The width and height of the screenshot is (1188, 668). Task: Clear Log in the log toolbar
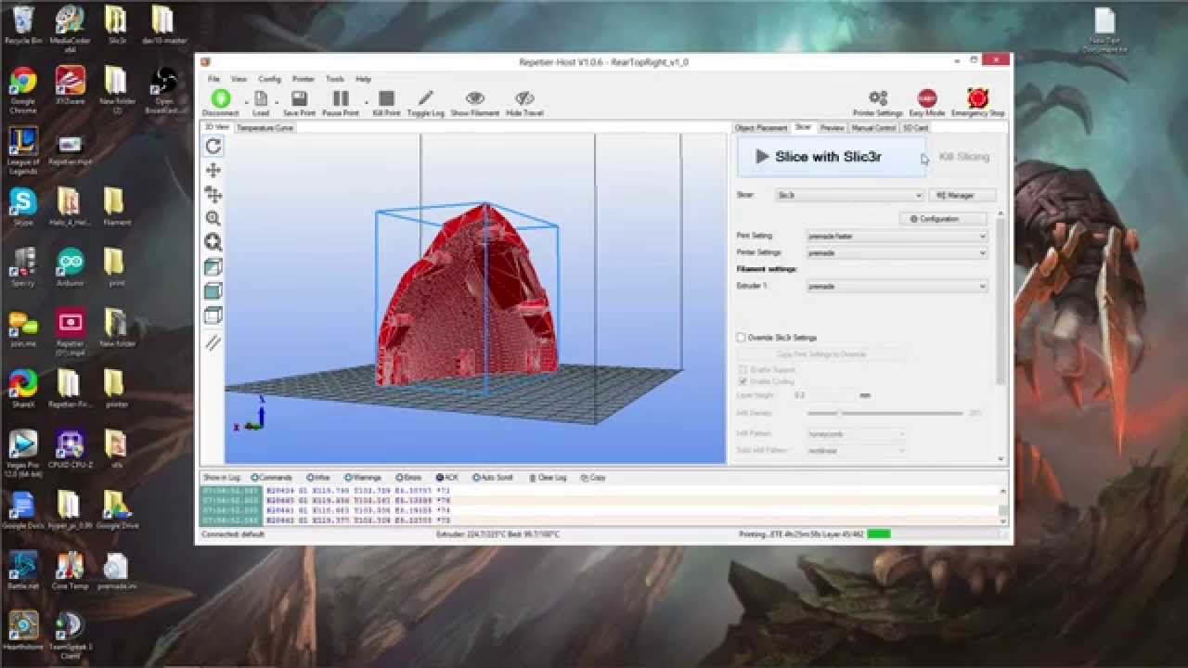(x=548, y=477)
